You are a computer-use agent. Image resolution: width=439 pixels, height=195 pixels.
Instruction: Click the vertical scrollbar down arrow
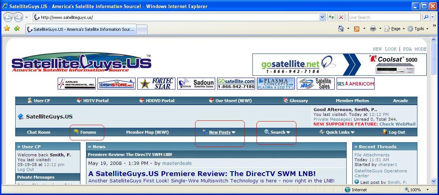(x=433, y=181)
